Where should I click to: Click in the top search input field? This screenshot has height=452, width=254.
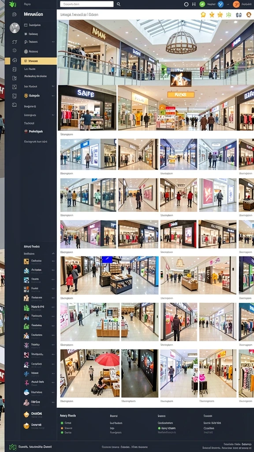coord(87,4)
